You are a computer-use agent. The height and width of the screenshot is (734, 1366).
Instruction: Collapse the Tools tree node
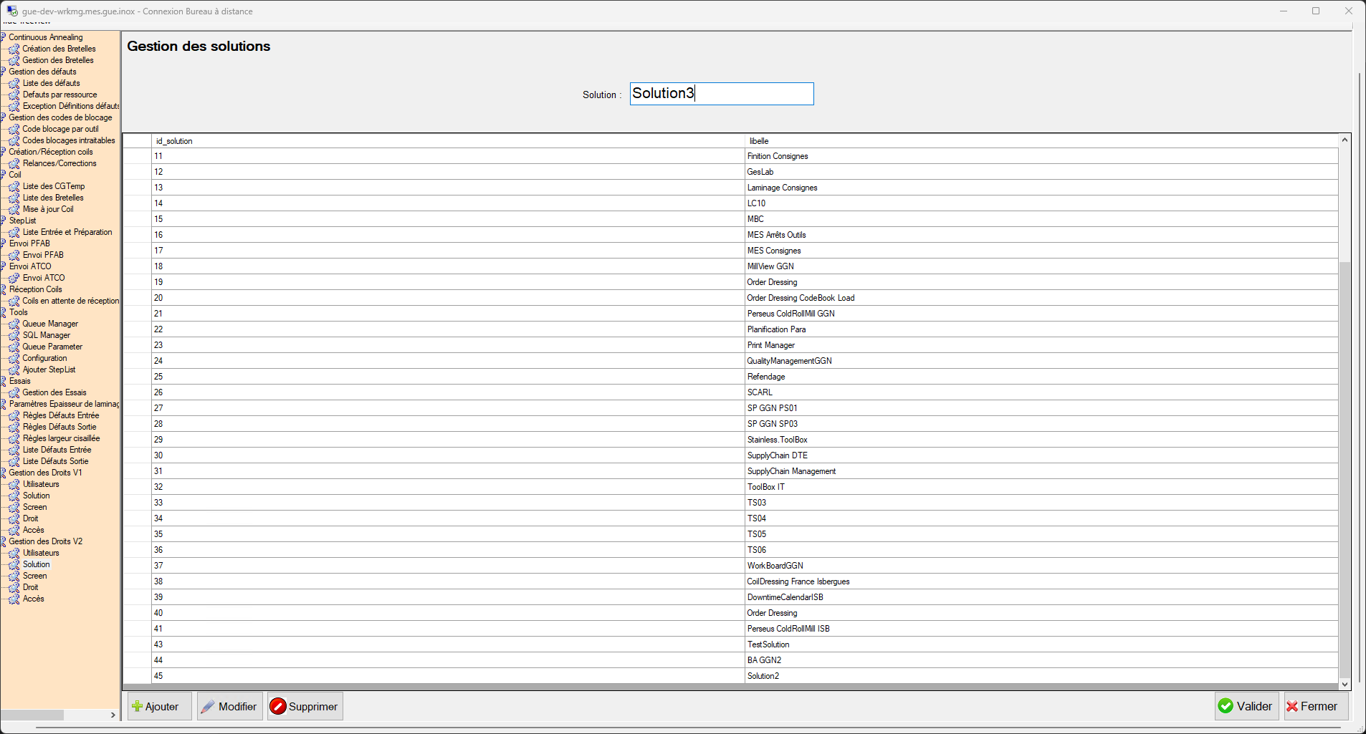coord(3,312)
